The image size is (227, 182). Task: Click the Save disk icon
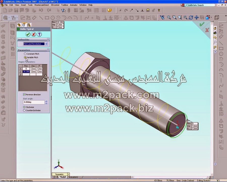[x=16, y=10]
